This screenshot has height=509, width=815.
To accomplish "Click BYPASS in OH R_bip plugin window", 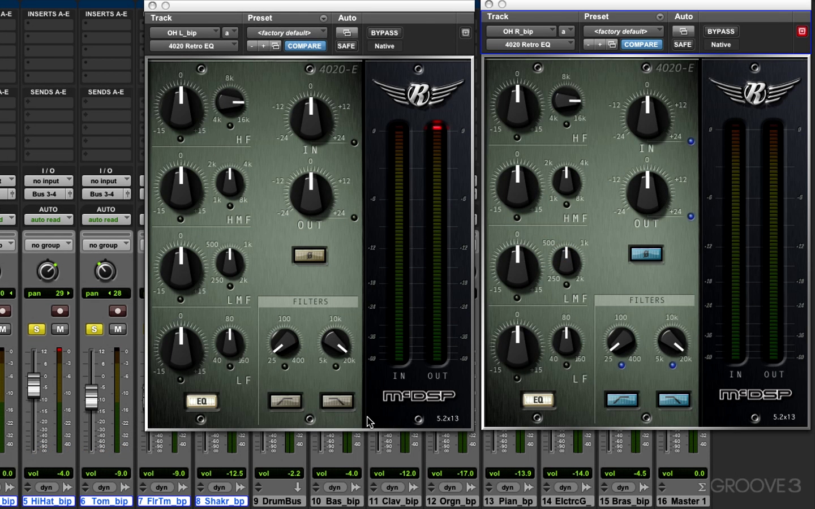I will (721, 32).
